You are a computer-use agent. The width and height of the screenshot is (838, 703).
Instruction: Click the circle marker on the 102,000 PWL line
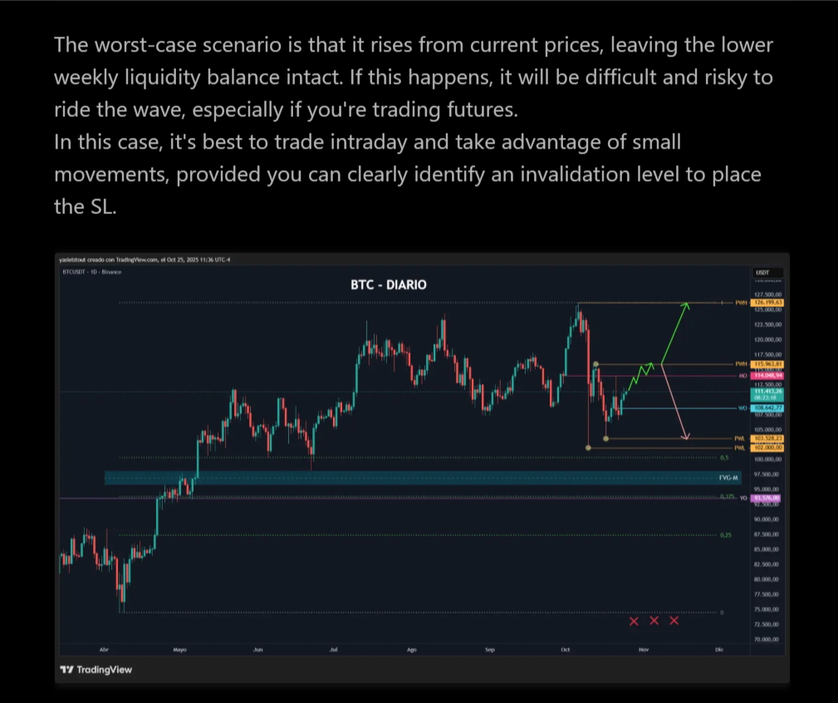coord(588,447)
